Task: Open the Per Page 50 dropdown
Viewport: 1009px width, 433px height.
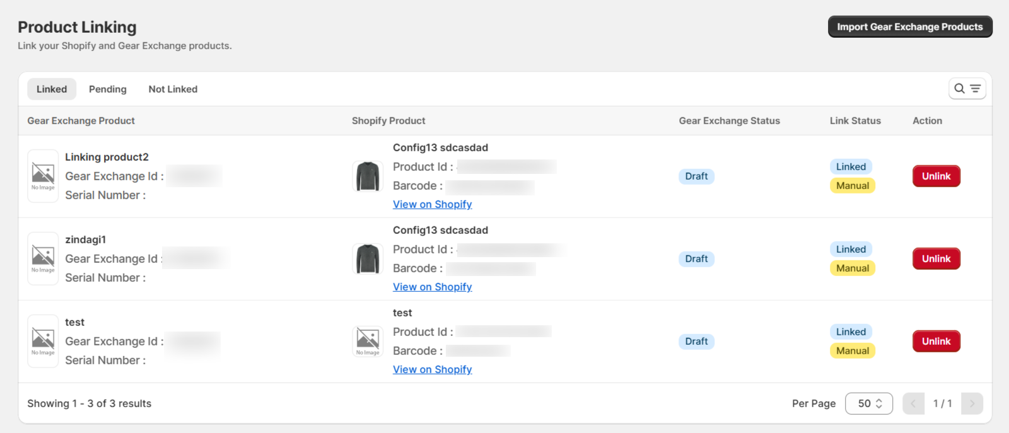Action: click(869, 403)
